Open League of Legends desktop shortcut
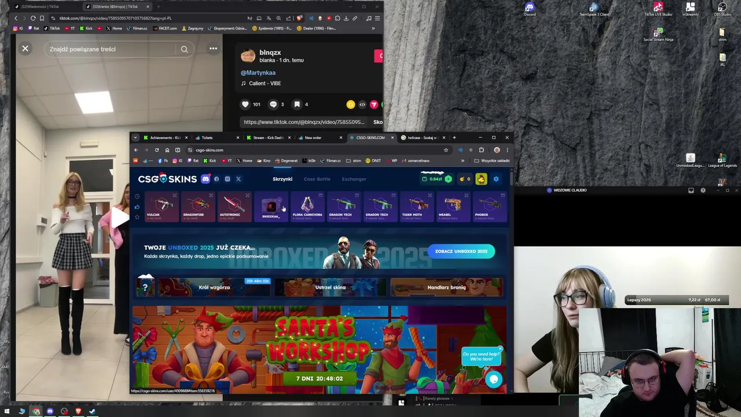The height and width of the screenshot is (417, 741). pyautogui.click(x=722, y=161)
